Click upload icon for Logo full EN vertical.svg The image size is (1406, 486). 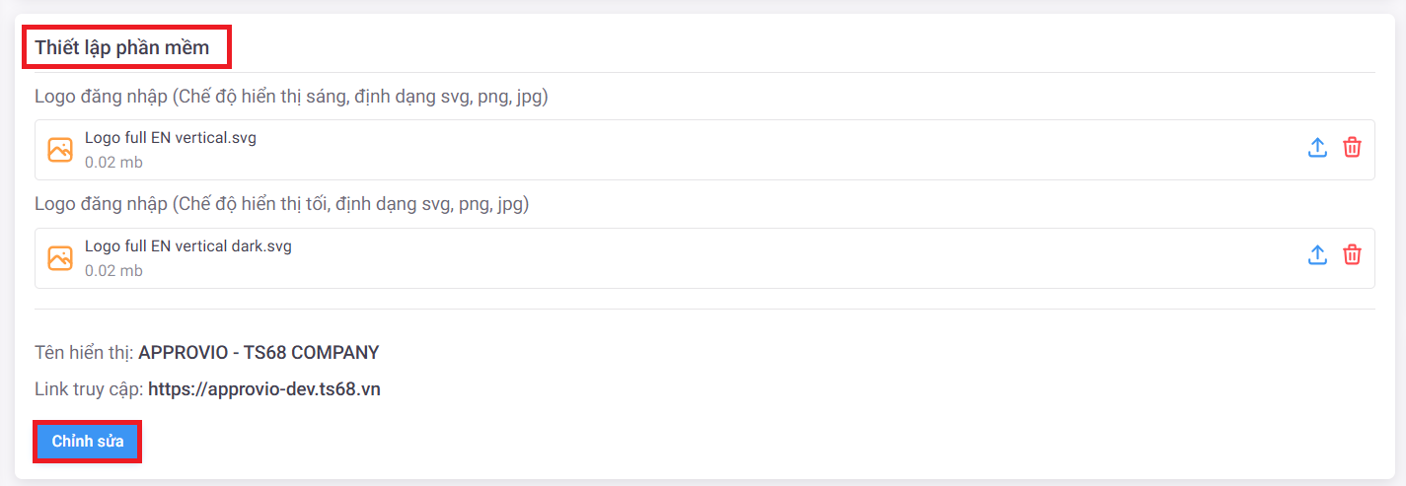1317,148
